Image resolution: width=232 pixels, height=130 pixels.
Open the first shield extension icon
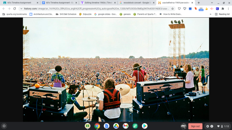coord(179,9)
